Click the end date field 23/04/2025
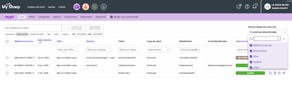This screenshot has height=110, width=292. click(x=98, y=34)
